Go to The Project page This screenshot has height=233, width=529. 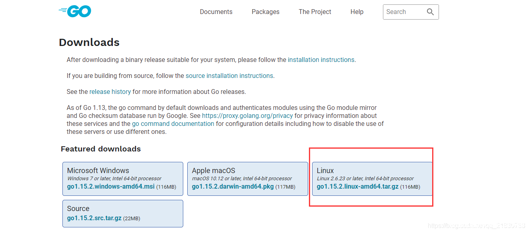click(315, 12)
